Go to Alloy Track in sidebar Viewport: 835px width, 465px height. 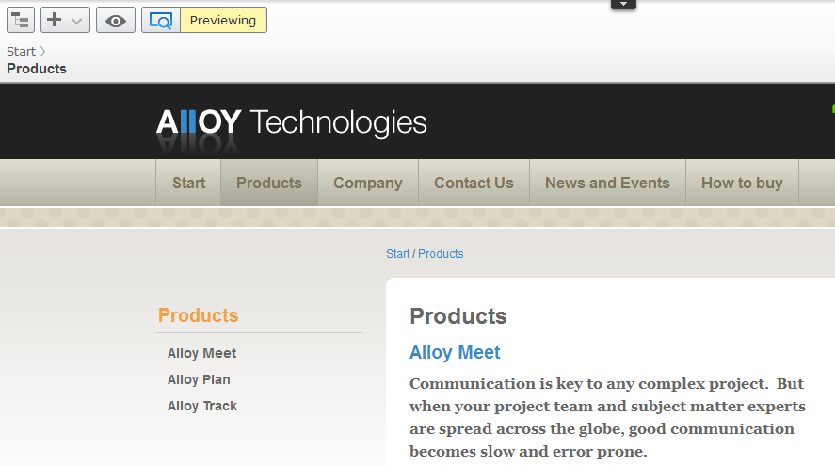pyautogui.click(x=201, y=406)
